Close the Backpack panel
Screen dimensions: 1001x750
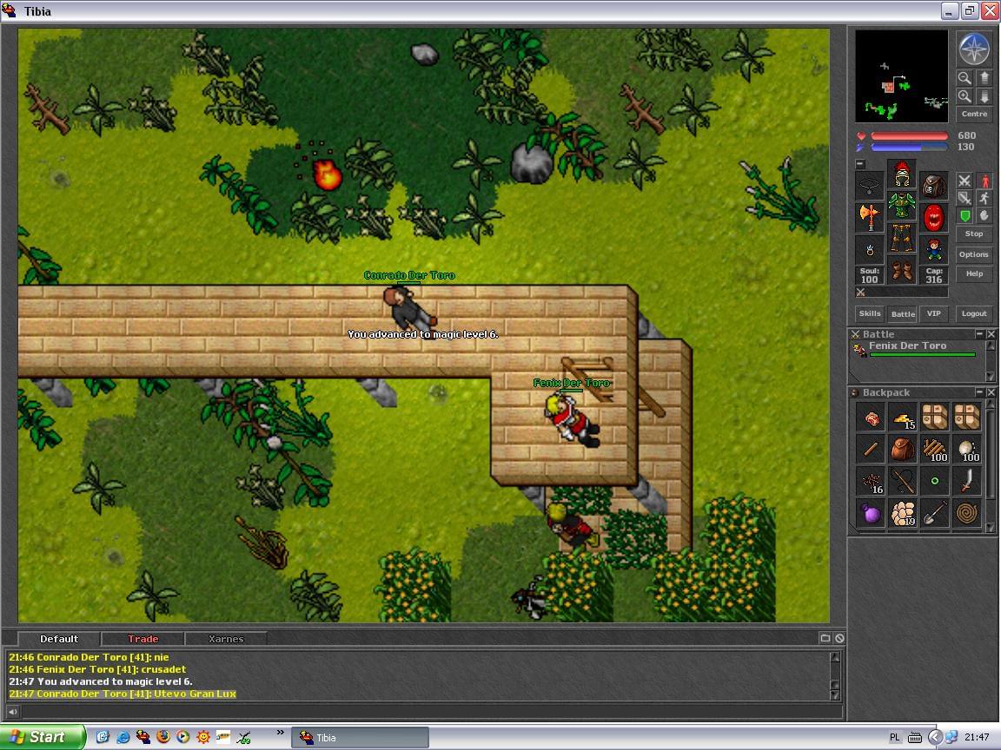(x=991, y=392)
